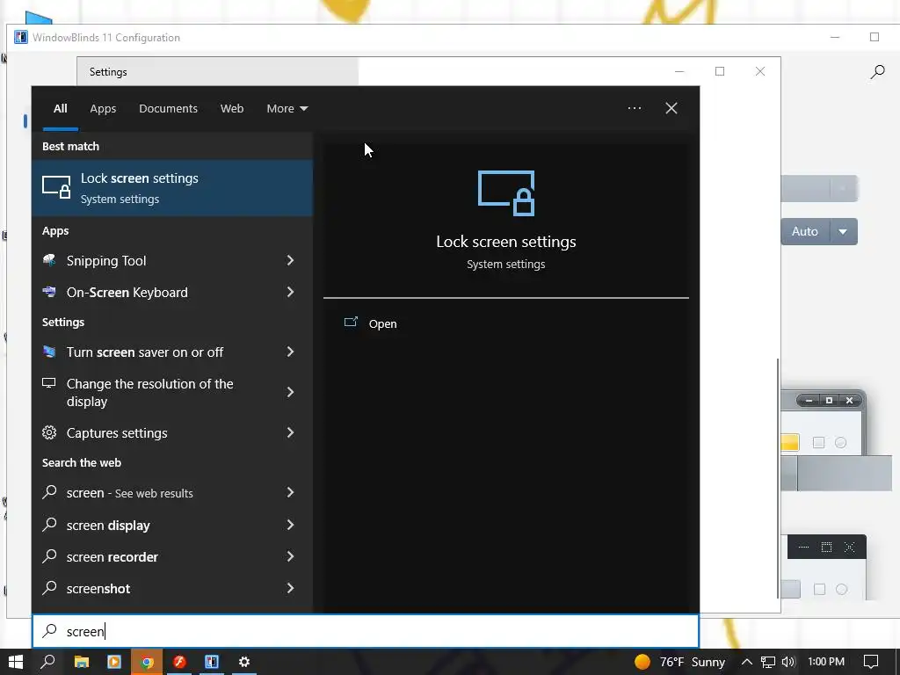900x675 pixels.
Task: Open the Windows Start menu
Action: [x=16, y=662]
